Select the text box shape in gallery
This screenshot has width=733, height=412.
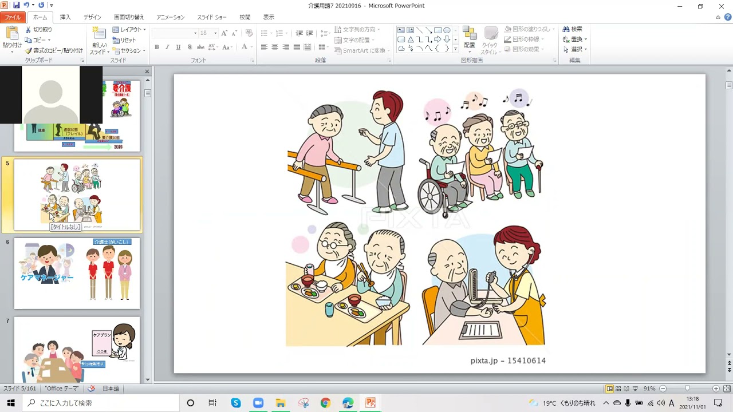click(401, 30)
